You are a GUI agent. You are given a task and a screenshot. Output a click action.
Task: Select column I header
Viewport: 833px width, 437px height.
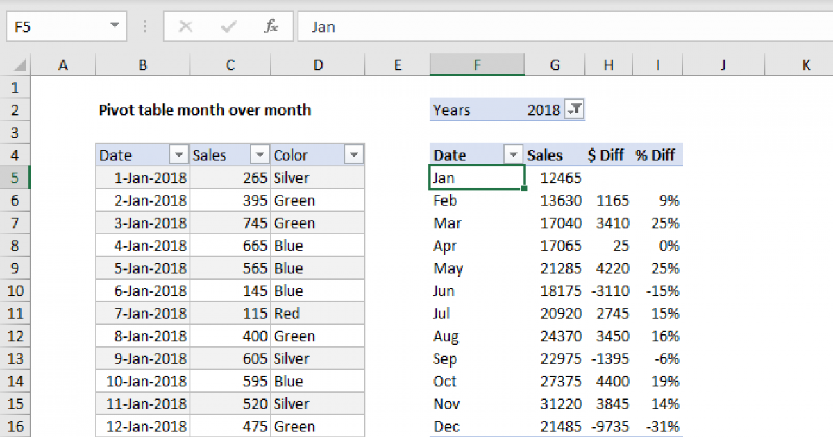click(x=657, y=65)
